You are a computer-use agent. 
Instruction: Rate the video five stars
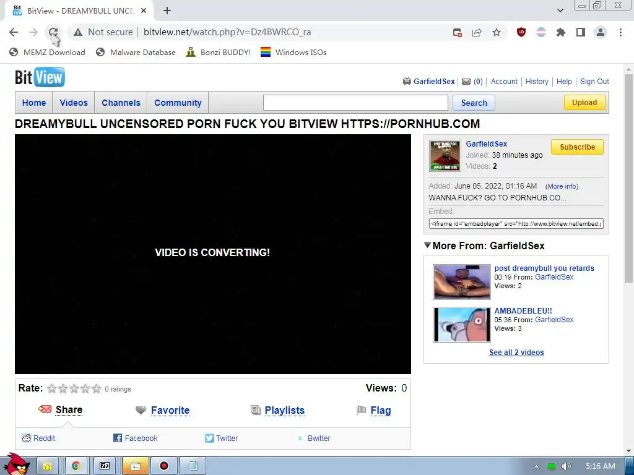96,388
